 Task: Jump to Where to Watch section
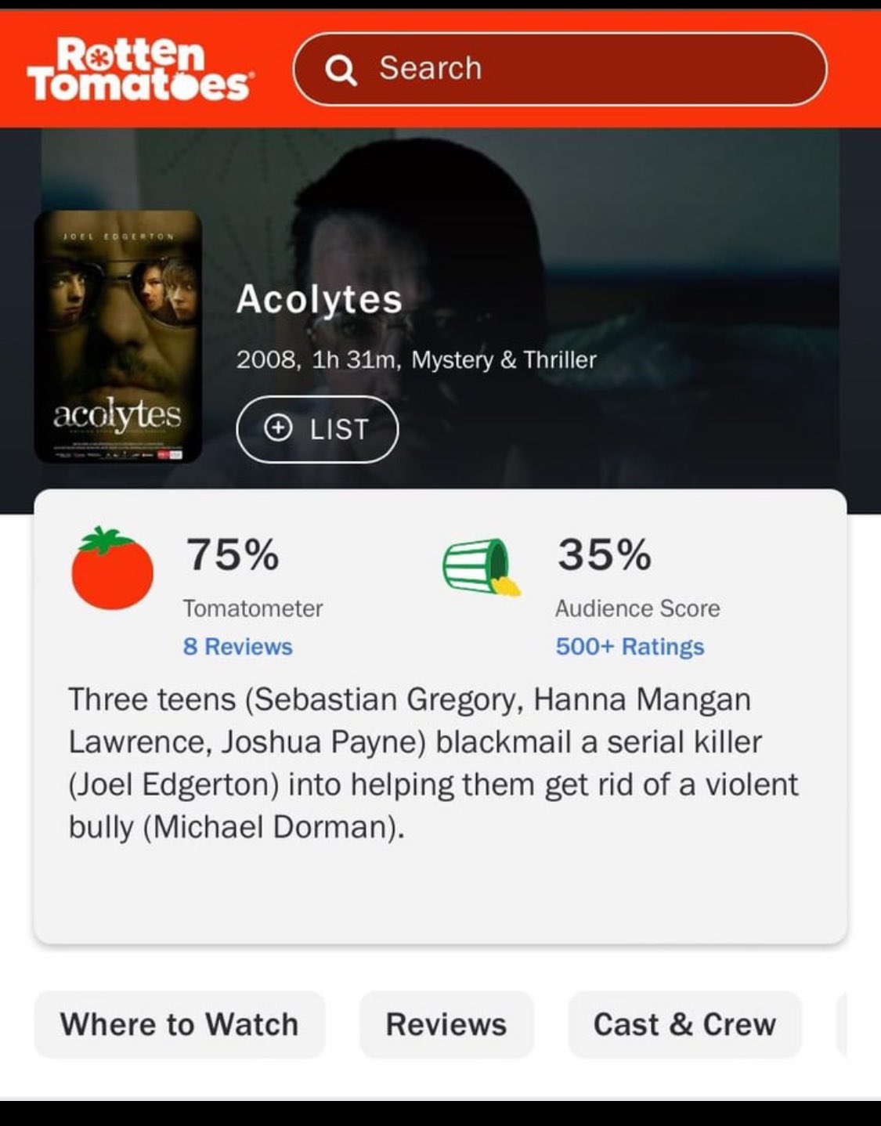179,1024
